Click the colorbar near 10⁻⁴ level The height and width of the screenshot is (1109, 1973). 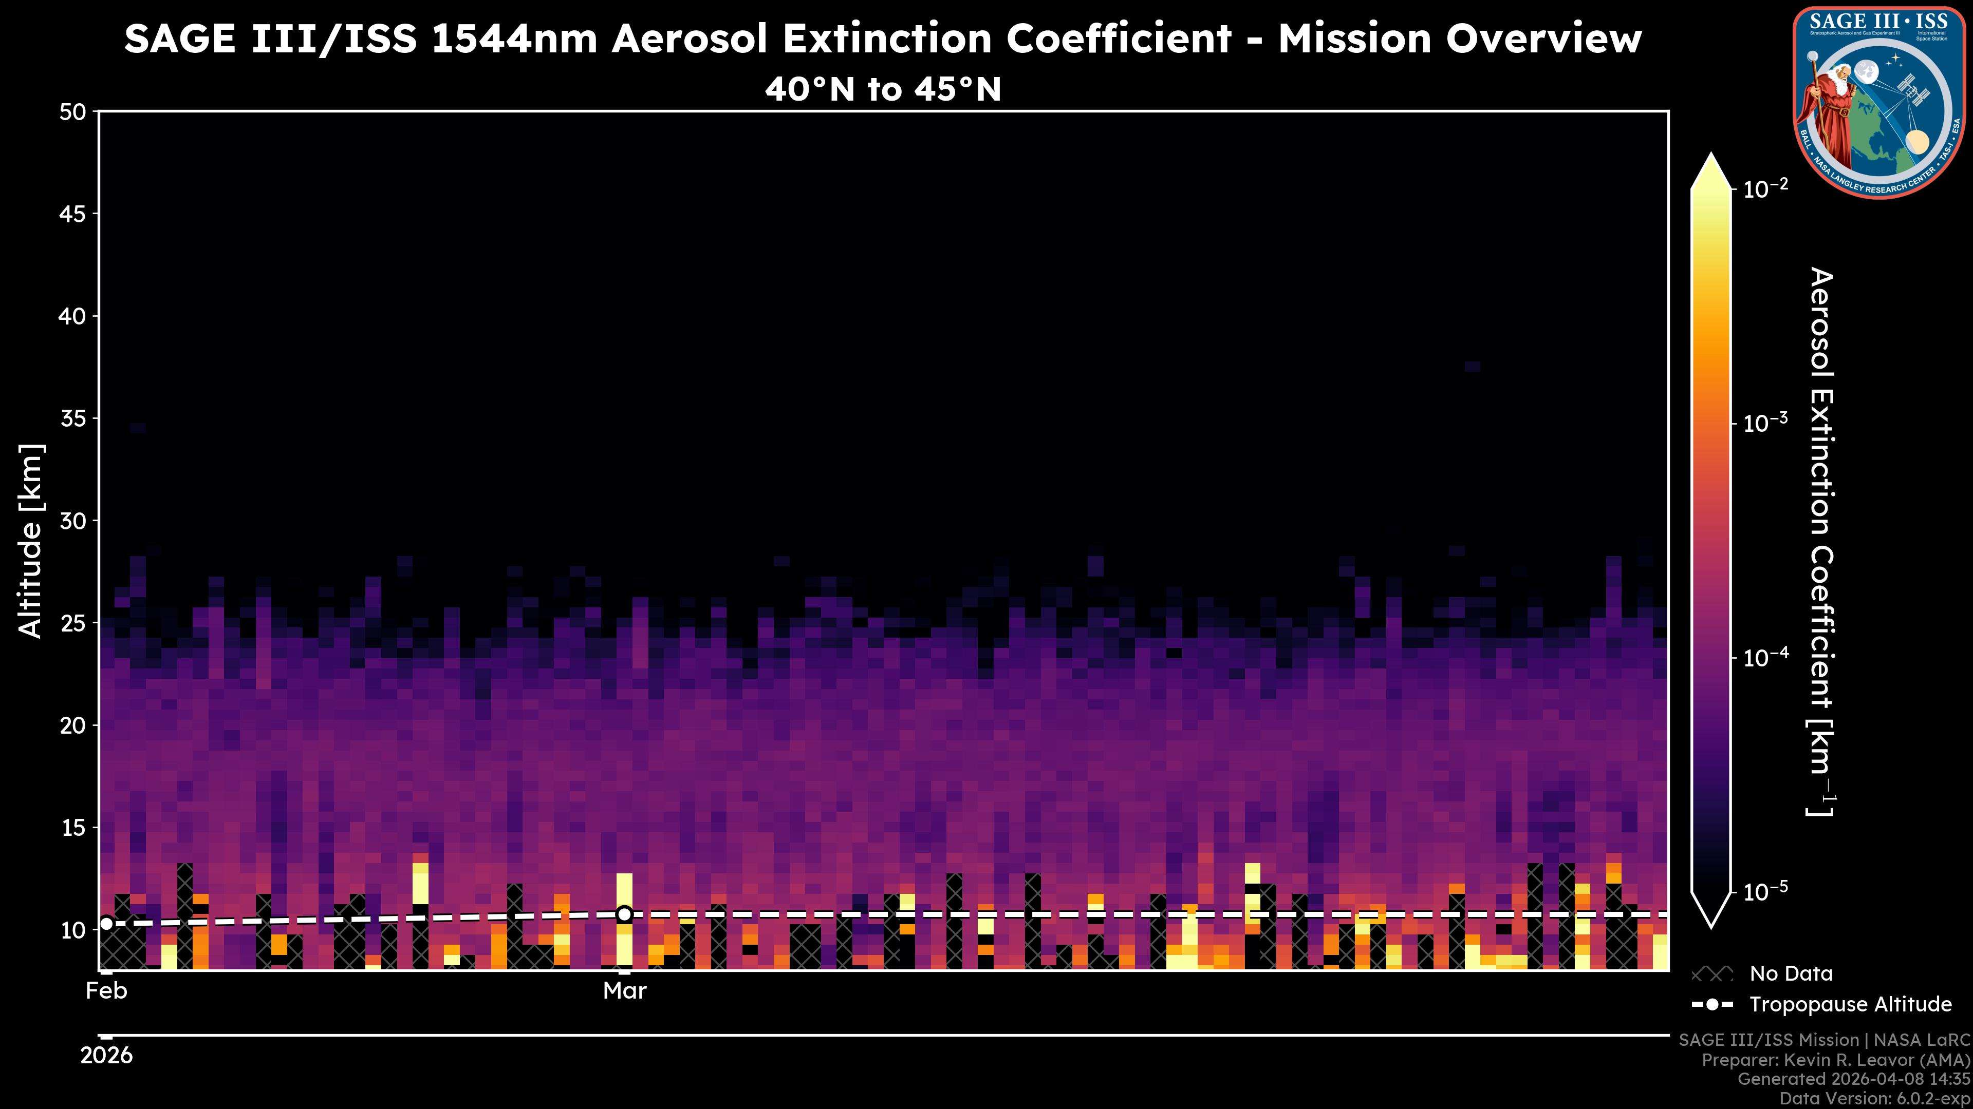[x=1711, y=657]
